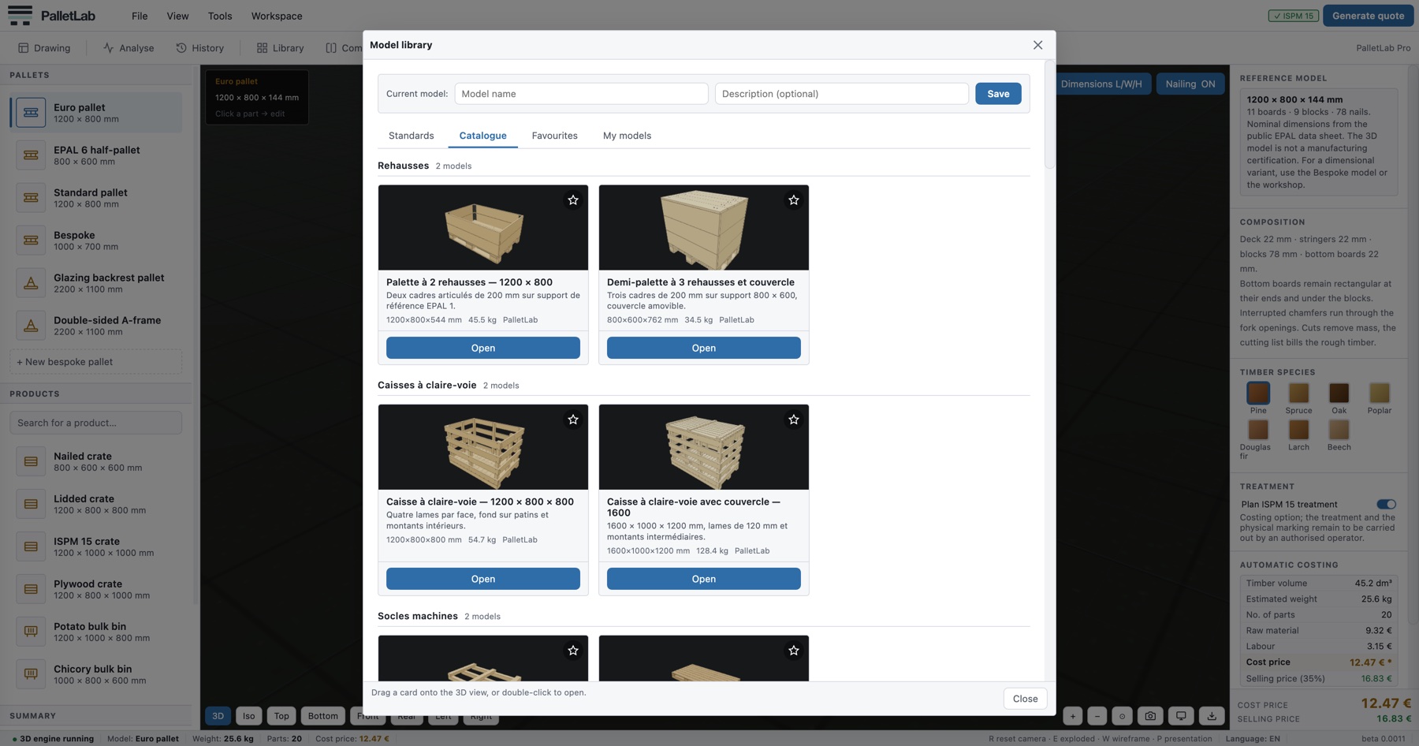Open the My models tab
Screen dimensions: 1419x746
click(628, 136)
